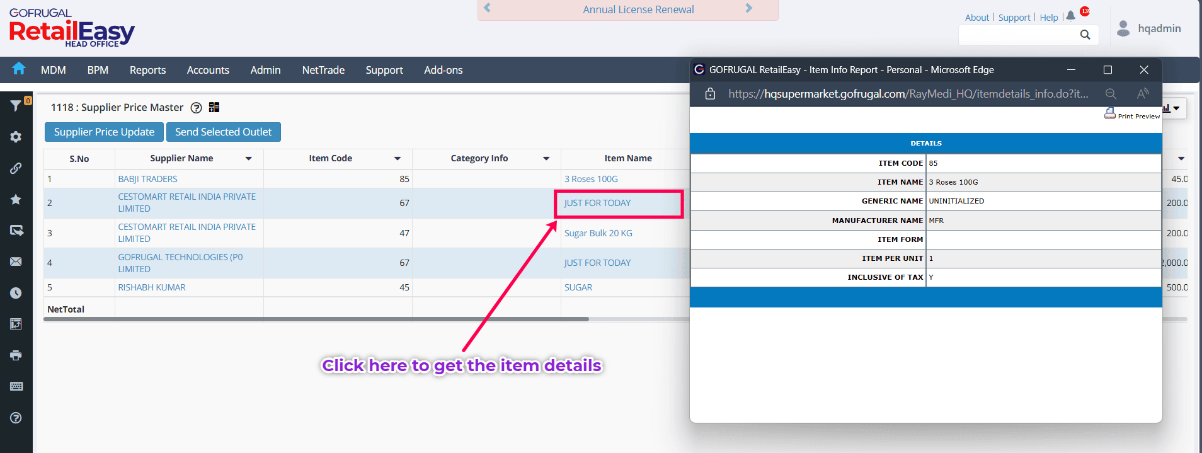Open CESTOMART supplier link in row 3
Viewport: 1202px width, 453px height.
(187, 232)
